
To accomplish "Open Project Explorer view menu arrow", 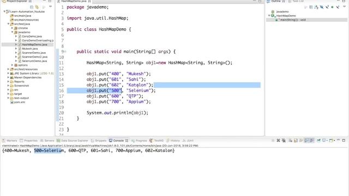I will [51, 7].
